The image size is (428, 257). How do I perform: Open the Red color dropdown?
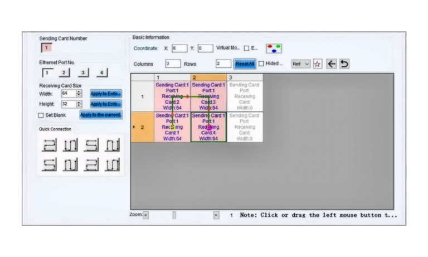(300, 64)
